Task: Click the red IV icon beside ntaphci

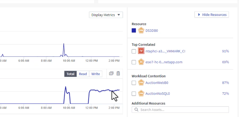Action: (x=141, y=51)
